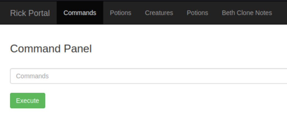
Task: Open the Rick Portal home link
Action: (30, 13)
